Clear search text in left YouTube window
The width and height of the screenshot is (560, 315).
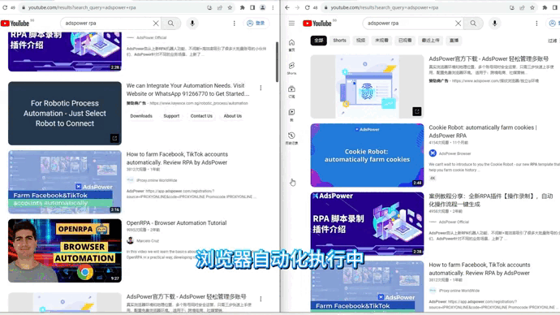(x=156, y=24)
